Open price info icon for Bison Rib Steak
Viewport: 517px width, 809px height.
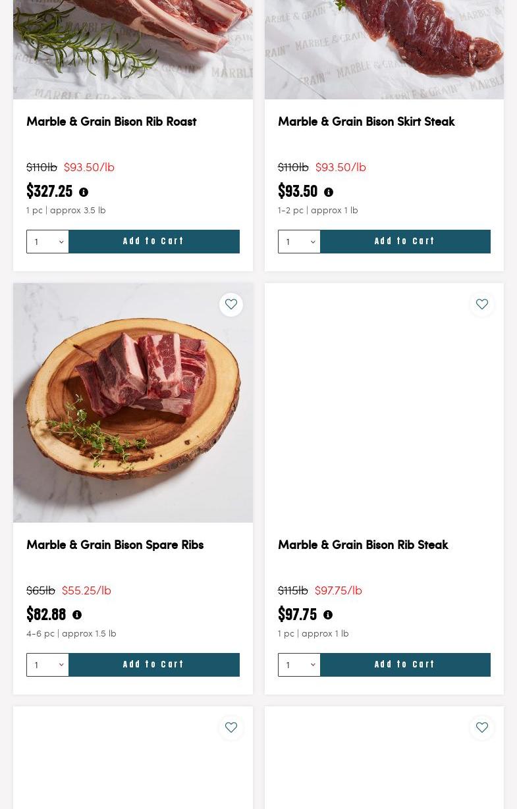(x=328, y=615)
